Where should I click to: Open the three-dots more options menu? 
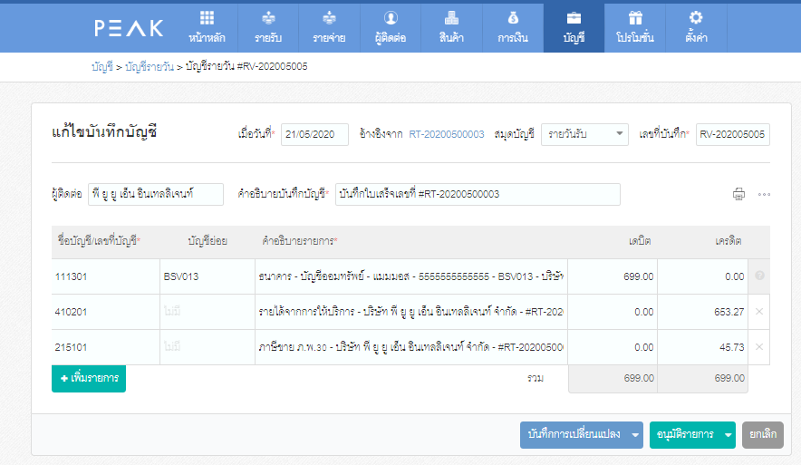tap(764, 195)
